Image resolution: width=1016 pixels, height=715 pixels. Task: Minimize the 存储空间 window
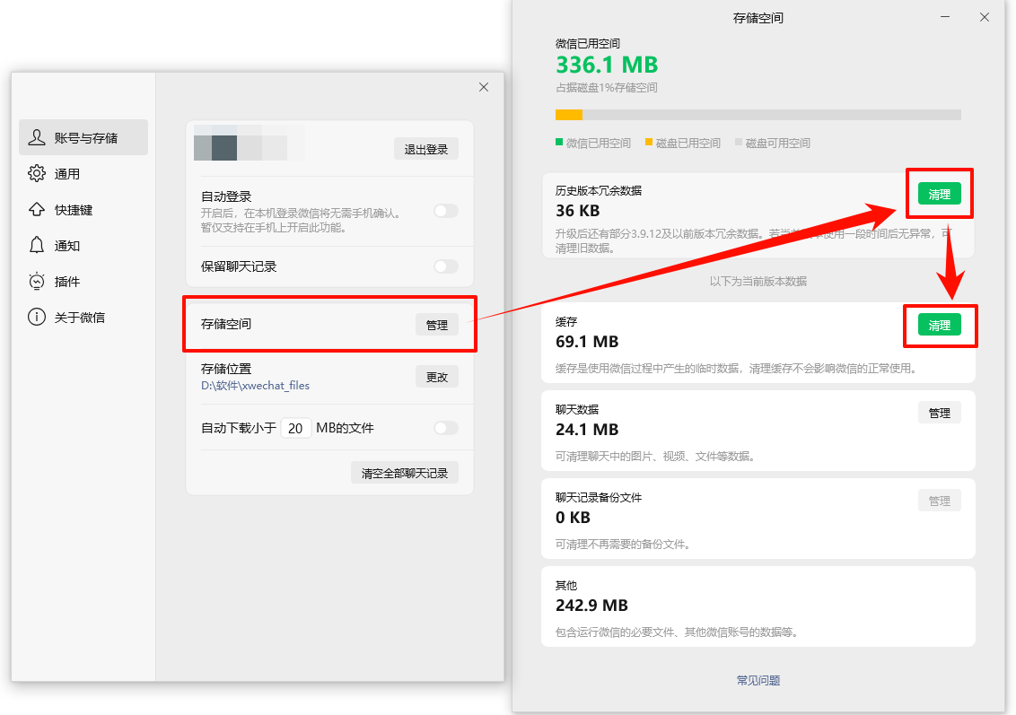point(945,17)
